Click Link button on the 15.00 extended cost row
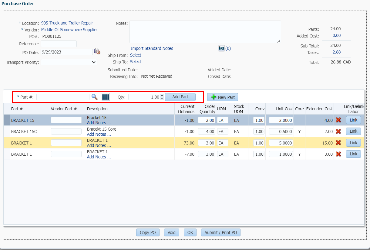Image resolution: width=370 pixels, height=250 pixels. coord(354,143)
